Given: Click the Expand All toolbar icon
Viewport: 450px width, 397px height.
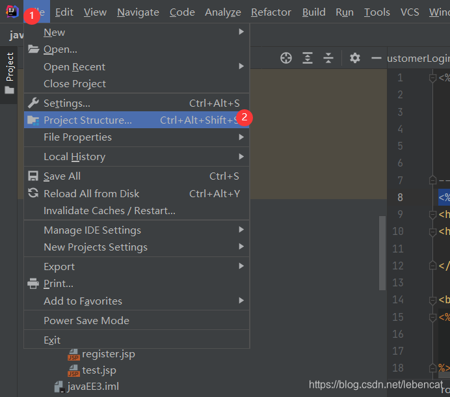Looking at the screenshot, I should tap(308, 58).
